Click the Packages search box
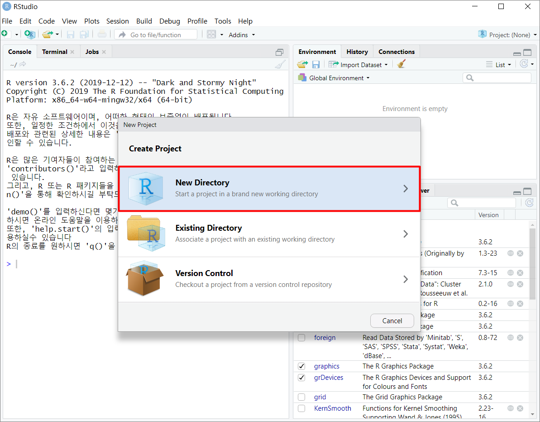Image resolution: width=540 pixels, height=422 pixels. [482, 203]
